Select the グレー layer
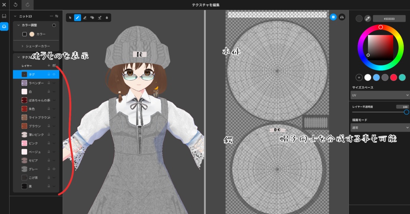This screenshot has width=410, height=214. [x=36, y=169]
